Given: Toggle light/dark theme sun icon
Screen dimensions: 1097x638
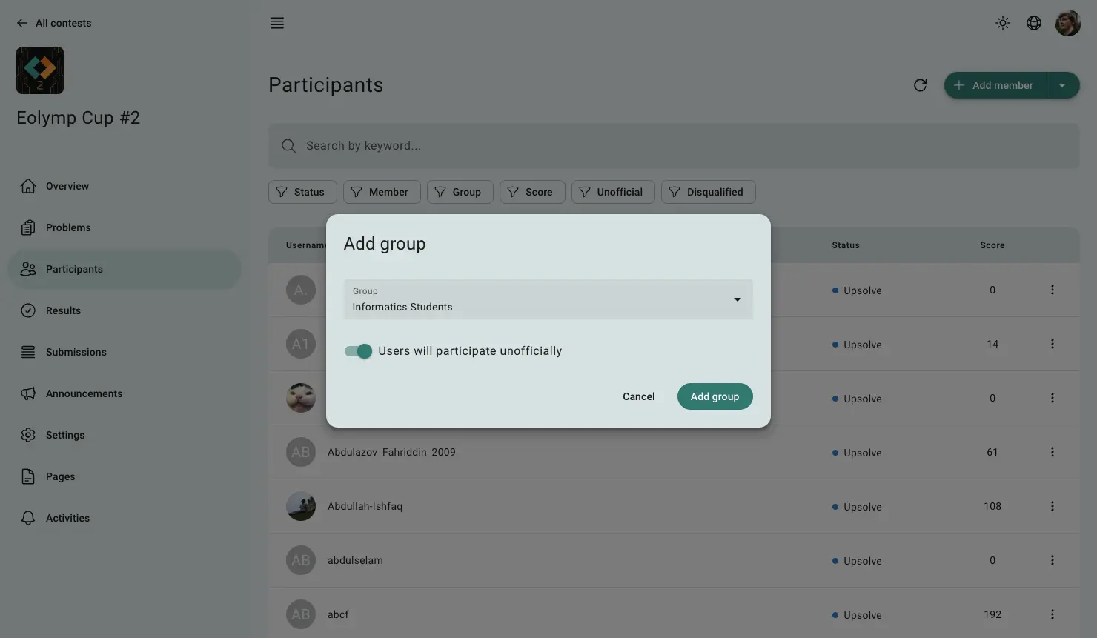Looking at the screenshot, I should (x=1003, y=23).
